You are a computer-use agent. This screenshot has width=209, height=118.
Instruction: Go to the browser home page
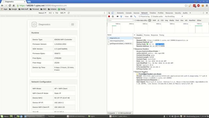tap(14, 6)
